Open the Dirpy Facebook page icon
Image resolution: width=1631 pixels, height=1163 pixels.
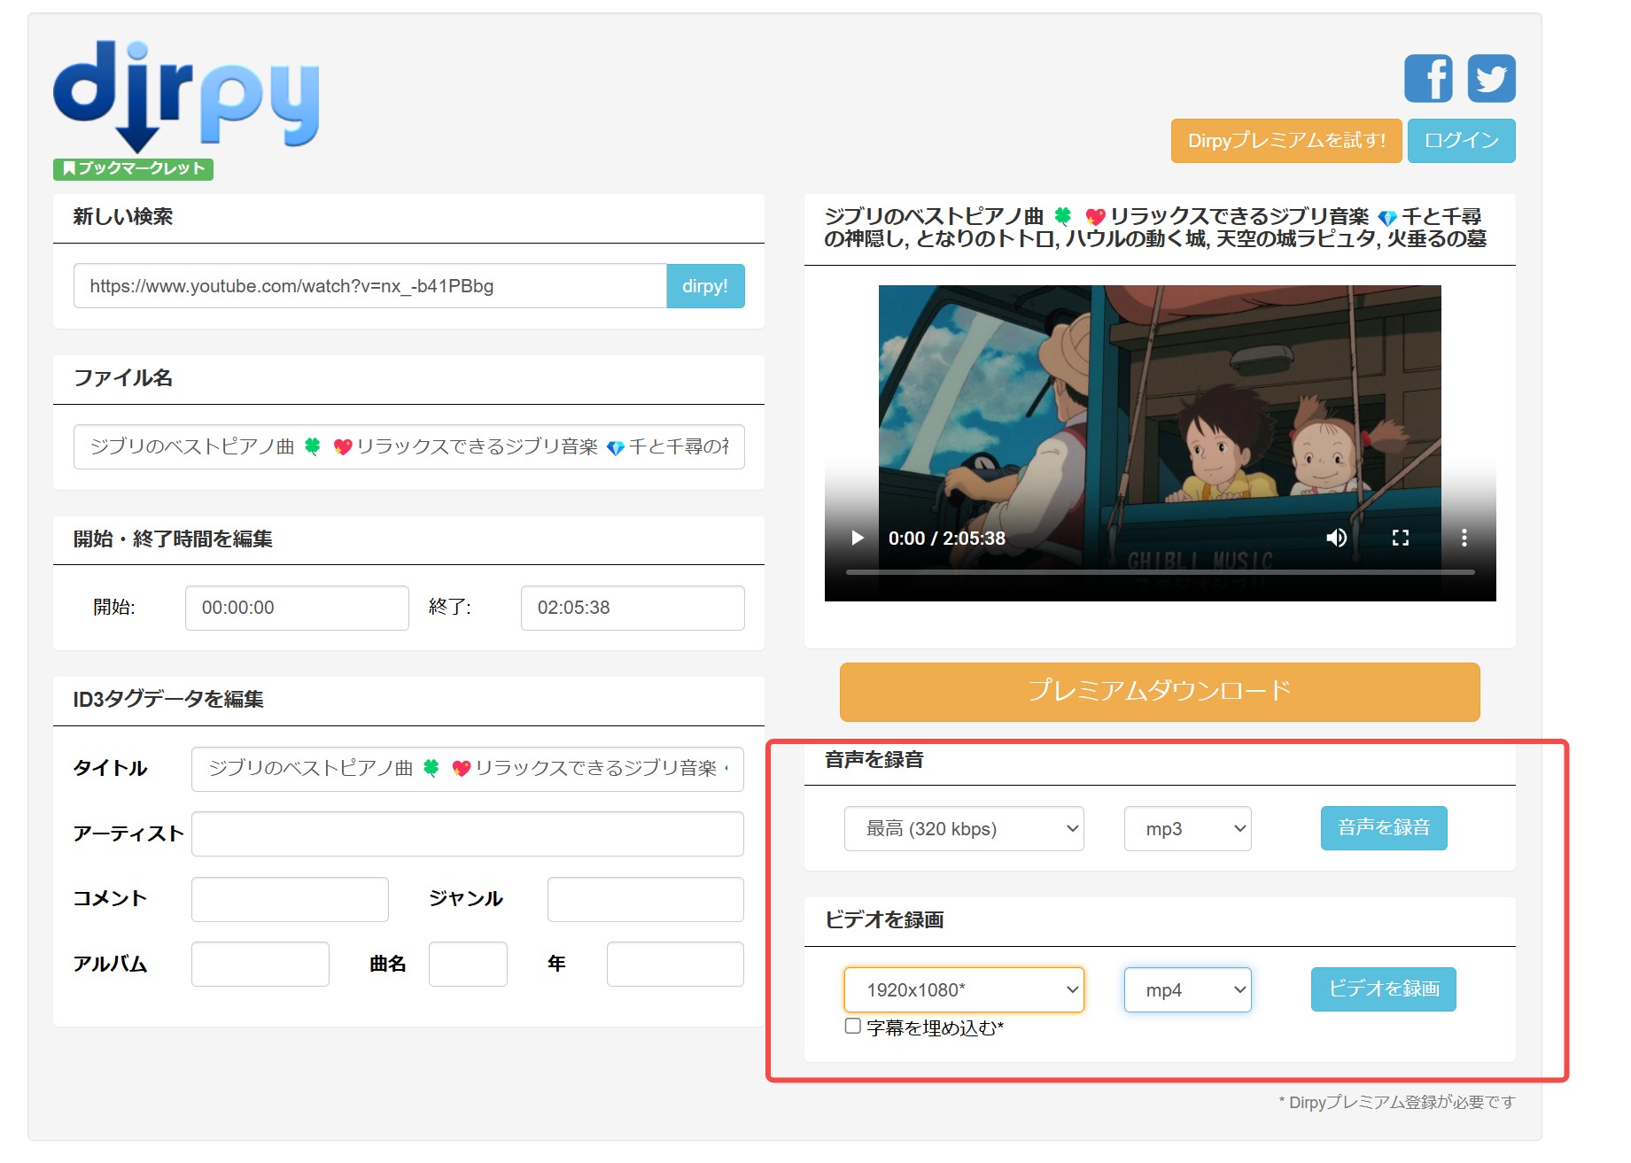click(1428, 78)
